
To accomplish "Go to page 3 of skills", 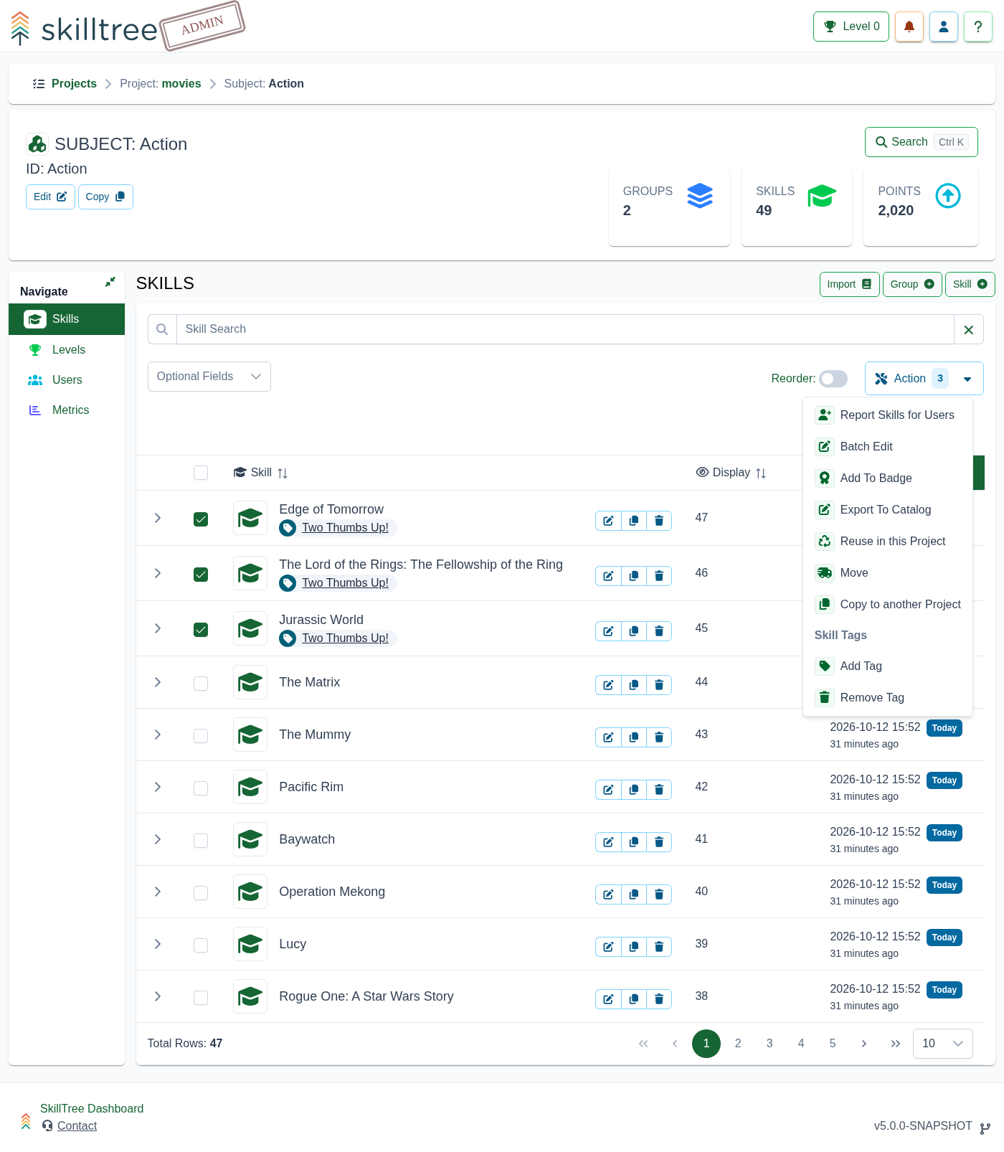I will click(x=769, y=1044).
